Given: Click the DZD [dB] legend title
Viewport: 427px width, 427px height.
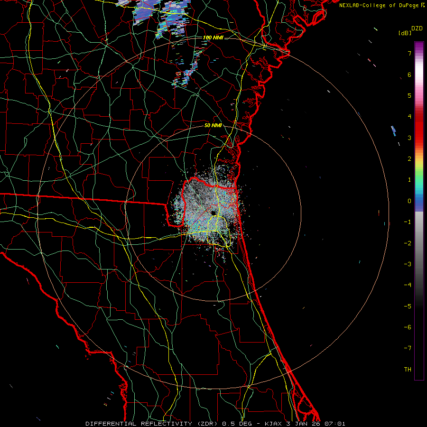Looking at the screenshot, I should coord(411,30).
